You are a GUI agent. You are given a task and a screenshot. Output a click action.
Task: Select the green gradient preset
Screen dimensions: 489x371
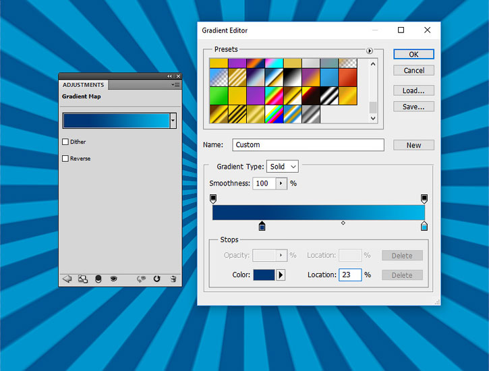(219, 96)
